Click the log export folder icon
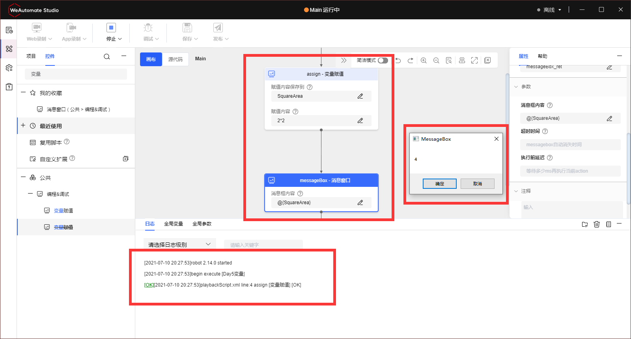This screenshot has width=631, height=339. coord(585,224)
